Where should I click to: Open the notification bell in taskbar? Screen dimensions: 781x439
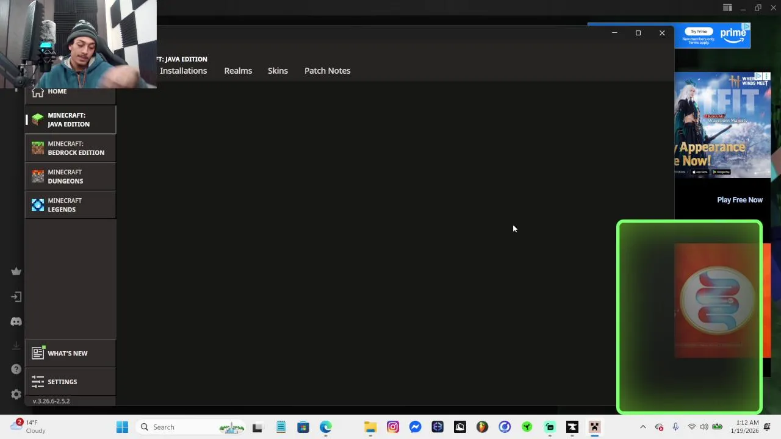click(768, 427)
